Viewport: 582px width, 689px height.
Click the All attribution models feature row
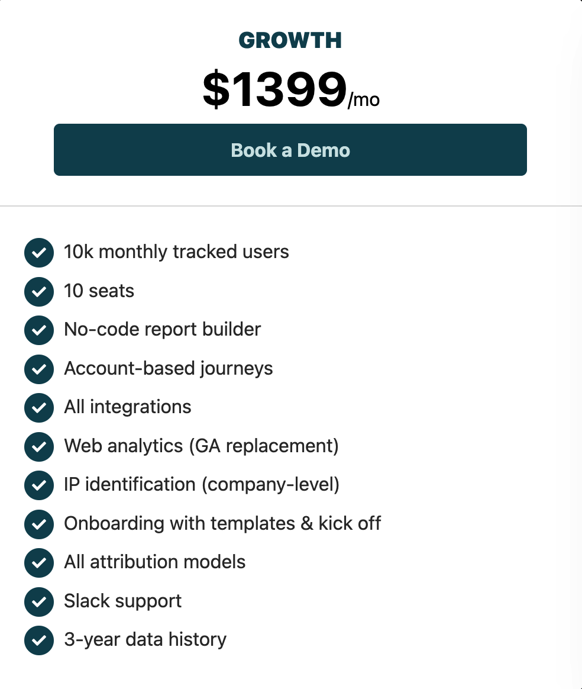[154, 563]
